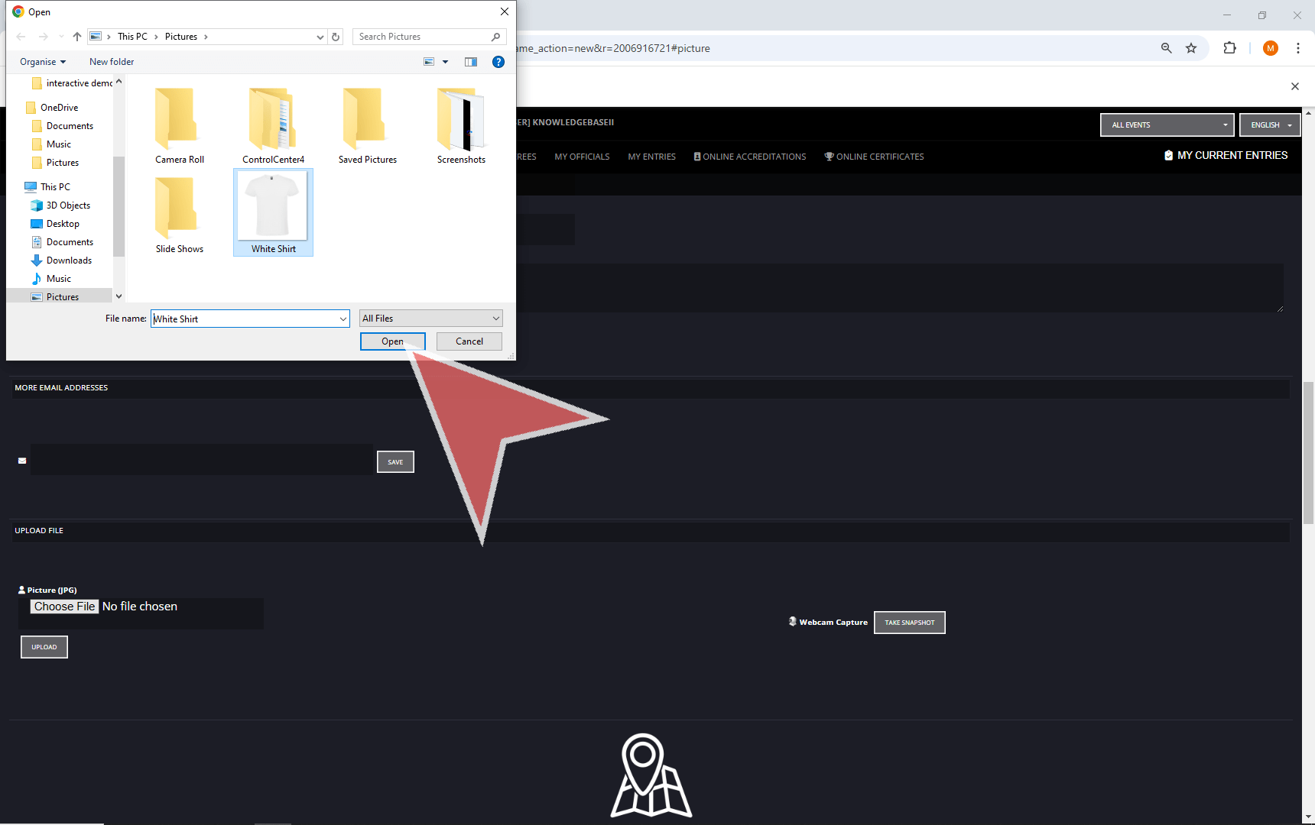Open the Screenshots folder
The height and width of the screenshot is (825, 1315).
click(461, 126)
